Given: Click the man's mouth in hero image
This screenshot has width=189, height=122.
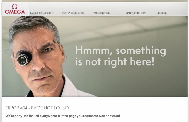Looking at the screenshot, I should [x=42, y=78].
